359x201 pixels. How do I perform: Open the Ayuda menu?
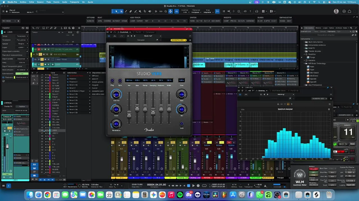(x=90, y=2)
